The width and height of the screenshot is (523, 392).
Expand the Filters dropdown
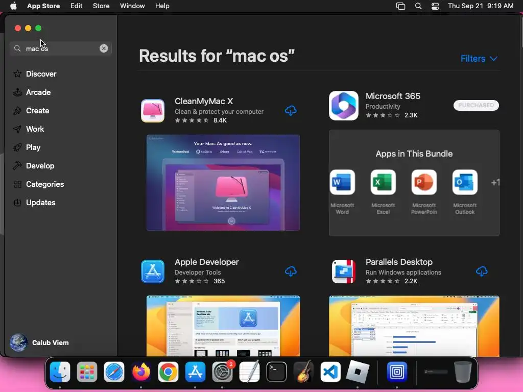(479, 59)
